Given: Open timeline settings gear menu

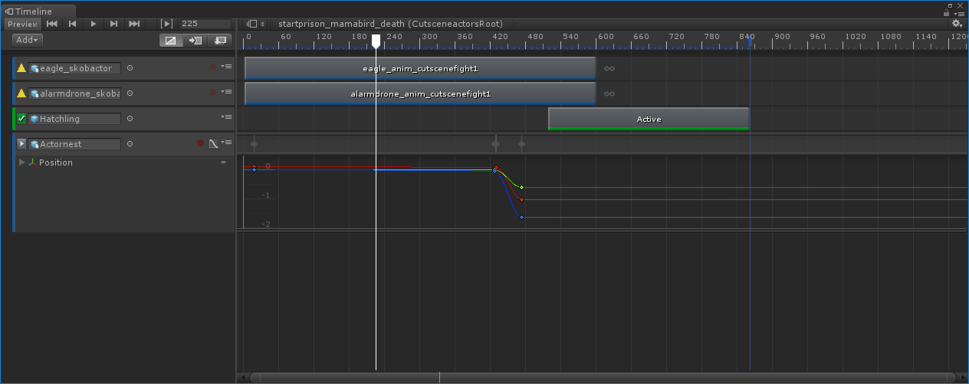Looking at the screenshot, I should click(x=957, y=24).
